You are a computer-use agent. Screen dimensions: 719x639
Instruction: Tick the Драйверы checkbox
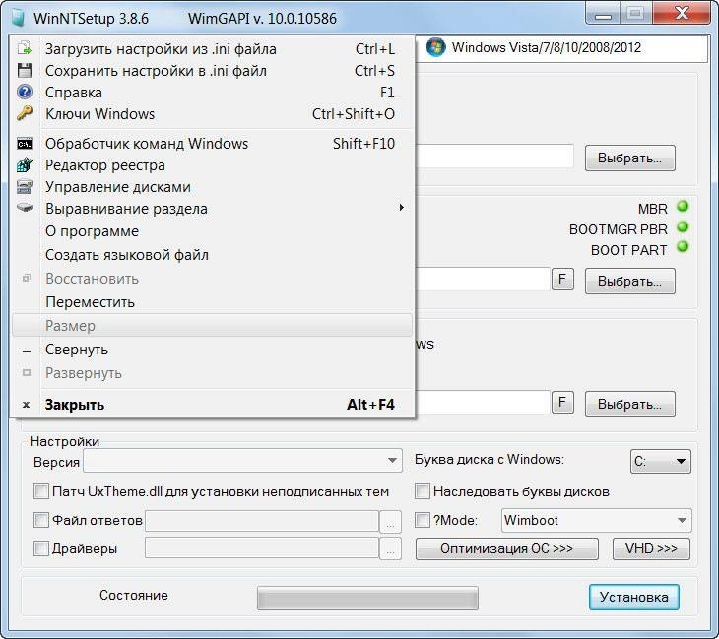[x=41, y=548]
